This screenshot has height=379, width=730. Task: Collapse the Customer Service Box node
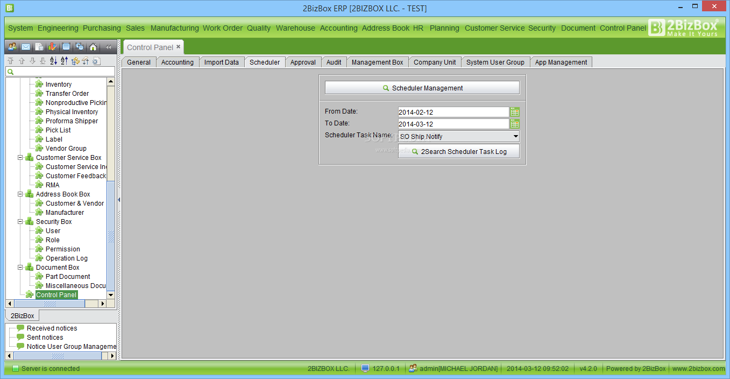click(21, 158)
